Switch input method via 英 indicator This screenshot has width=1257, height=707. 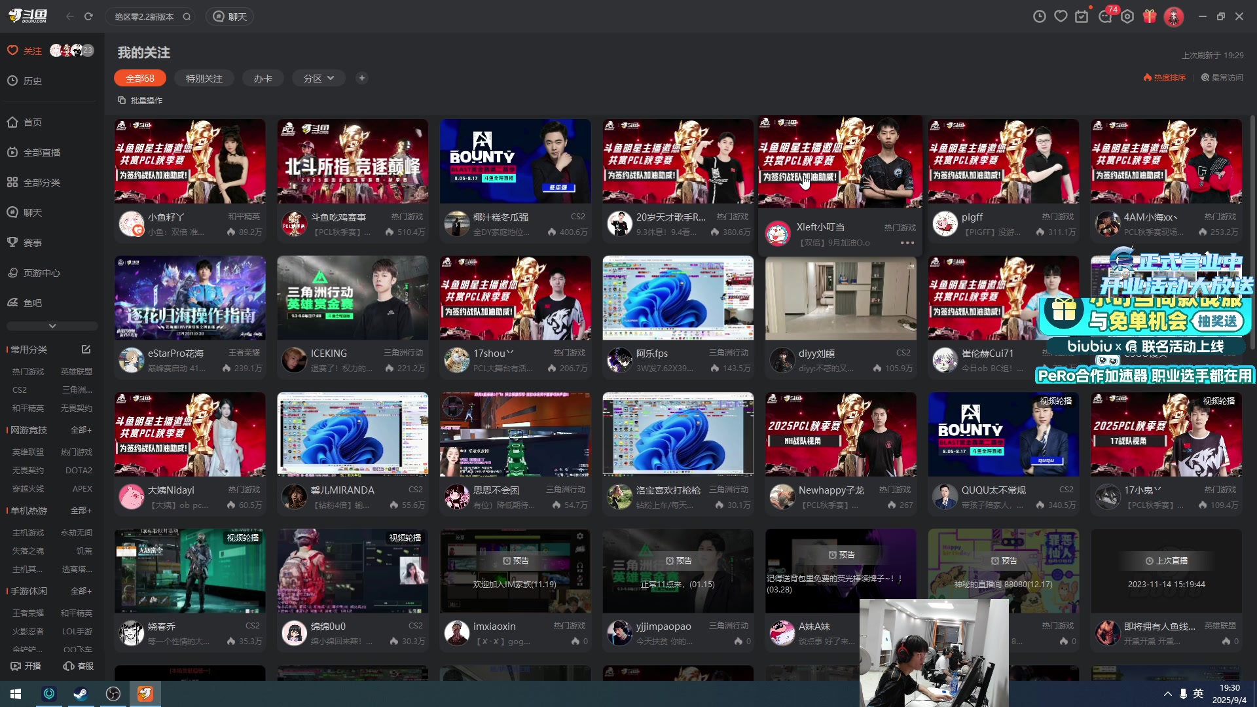click(x=1198, y=694)
